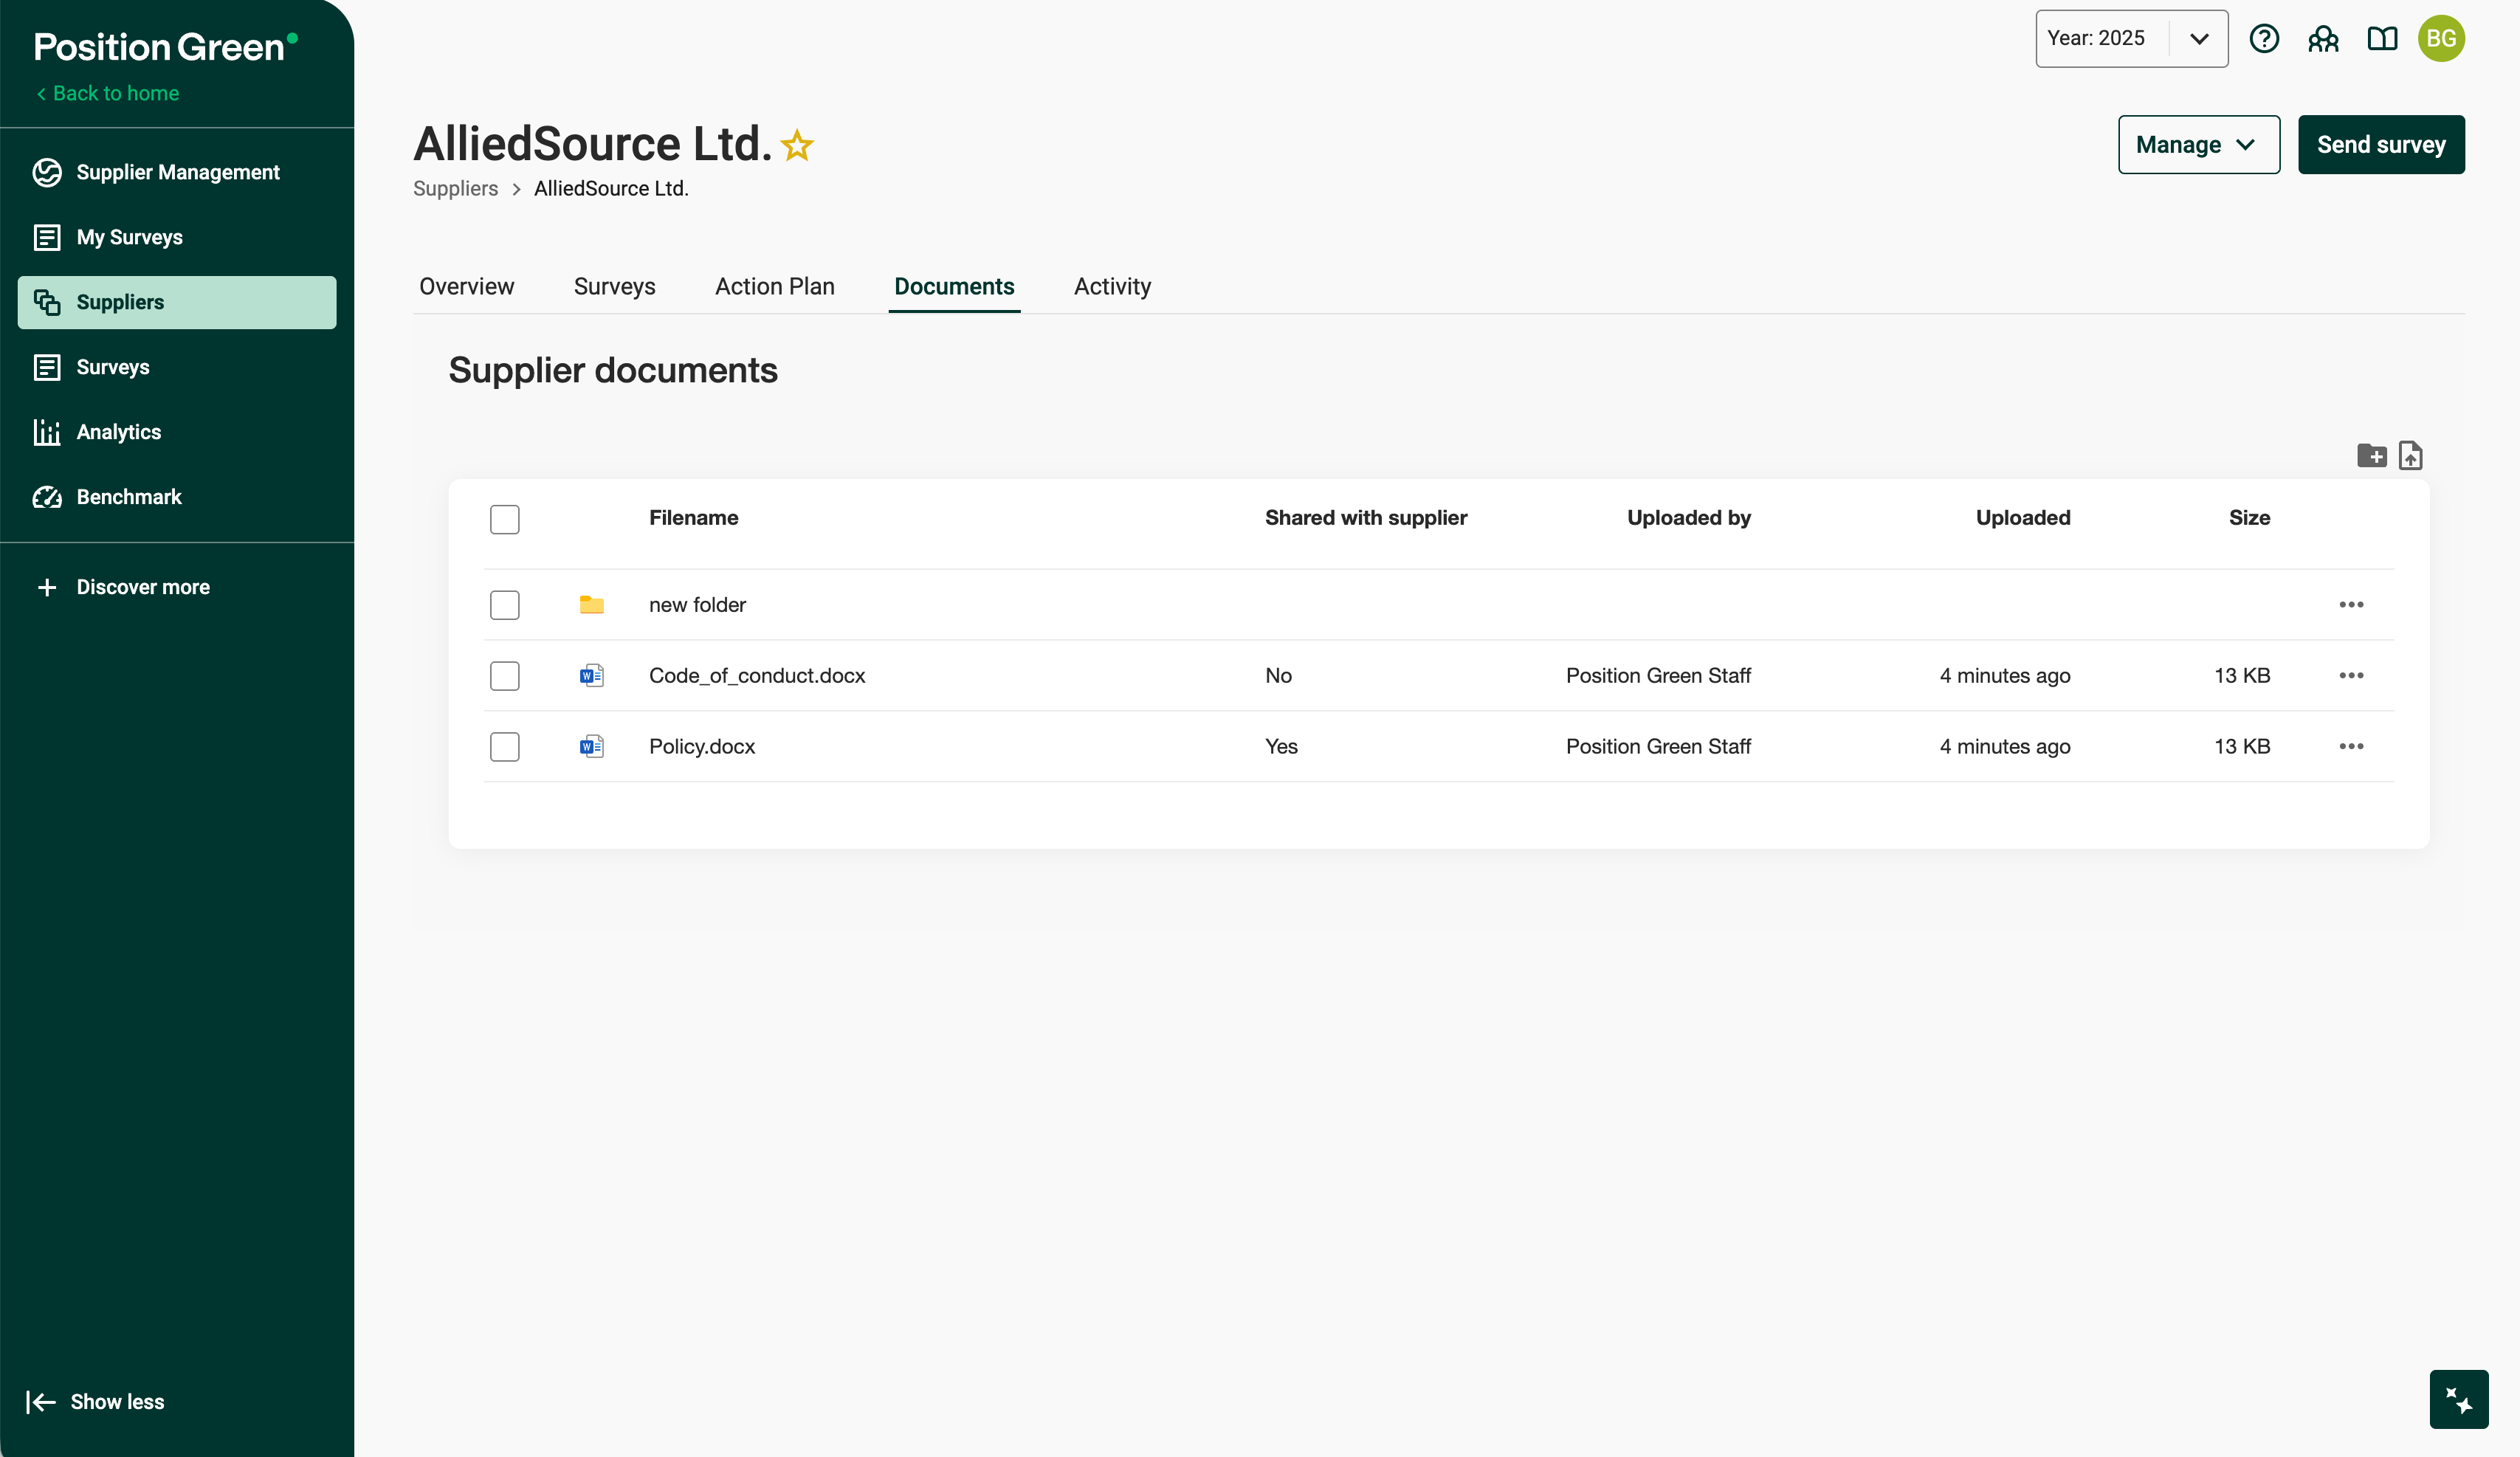Switch to the Activity tab
The height and width of the screenshot is (1457, 2520).
(x=1112, y=287)
